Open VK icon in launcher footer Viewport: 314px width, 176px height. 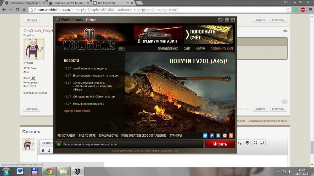[x=218, y=135]
